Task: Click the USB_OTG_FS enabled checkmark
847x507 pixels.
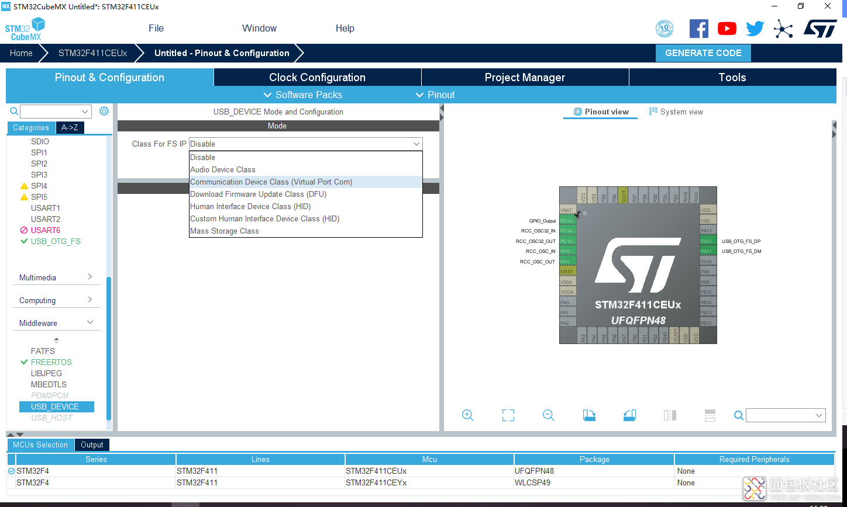Action: [x=24, y=241]
